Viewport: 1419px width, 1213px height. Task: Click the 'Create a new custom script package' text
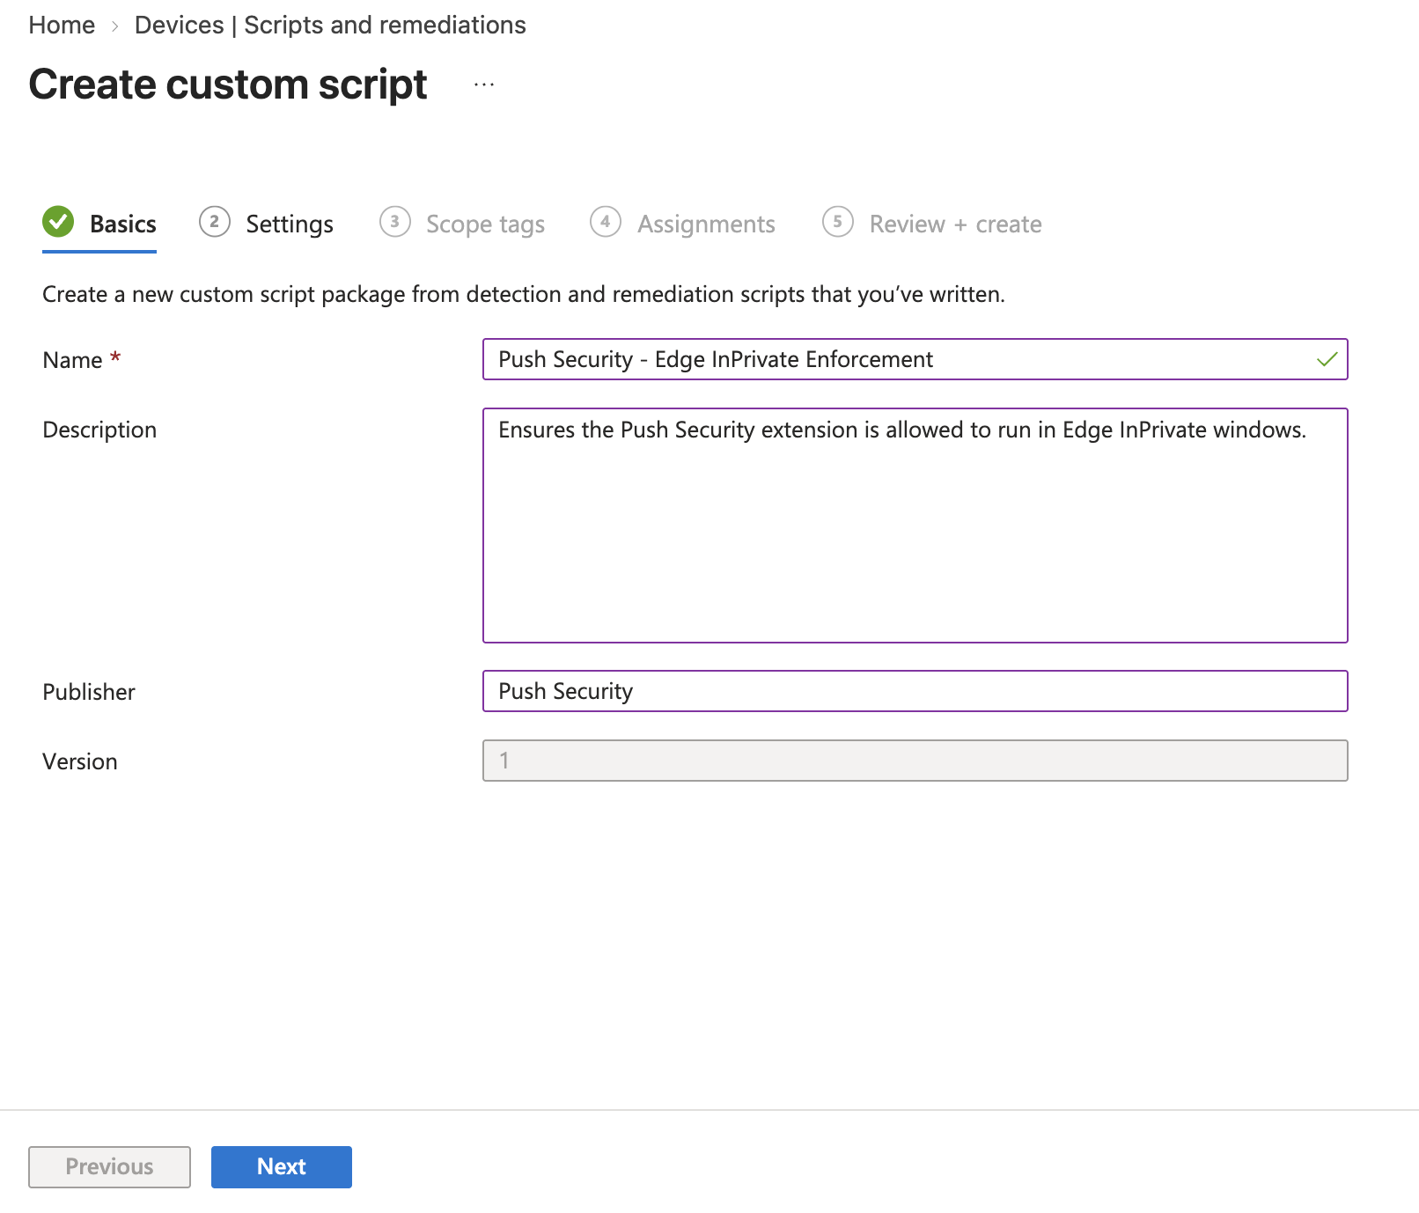524,294
